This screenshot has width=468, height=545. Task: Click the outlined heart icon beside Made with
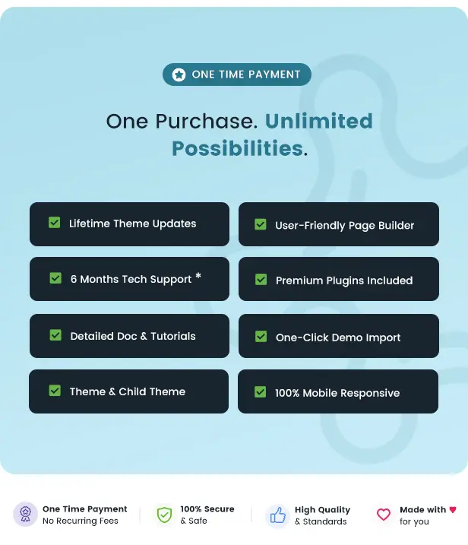pyautogui.click(x=384, y=515)
